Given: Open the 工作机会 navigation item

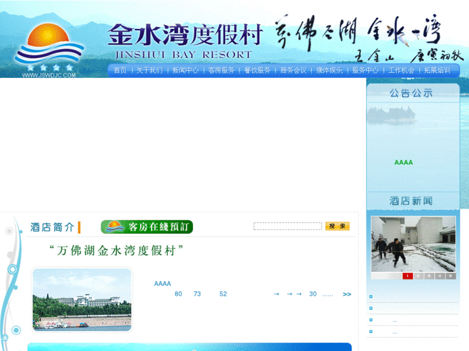Looking at the screenshot, I should coord(401,70).
